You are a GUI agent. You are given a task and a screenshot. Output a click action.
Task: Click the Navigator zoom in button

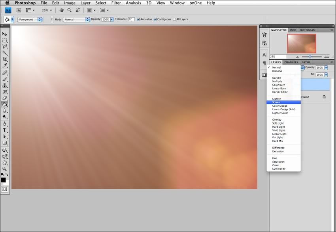pyautogui.click(x=327, y=57)
